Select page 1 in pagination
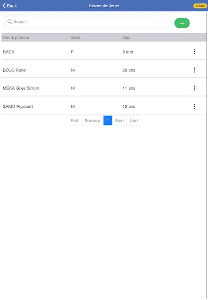Image resolution: width=208 pixels, height=300 pixels. coord(108,121)
